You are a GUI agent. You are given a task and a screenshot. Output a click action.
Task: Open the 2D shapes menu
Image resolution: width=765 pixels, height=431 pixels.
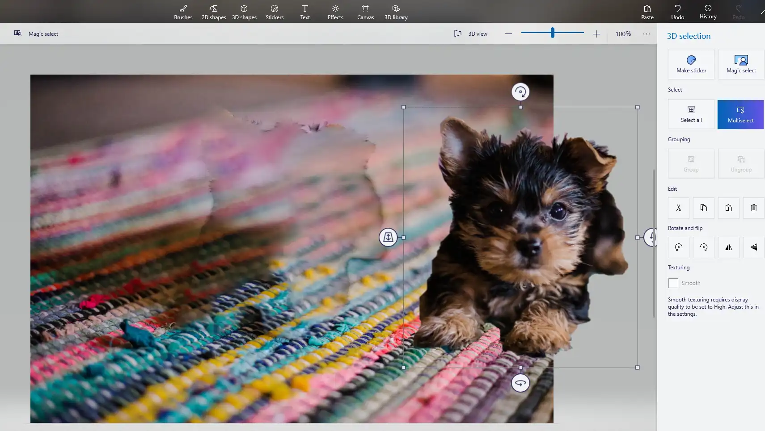click(214, 12)
